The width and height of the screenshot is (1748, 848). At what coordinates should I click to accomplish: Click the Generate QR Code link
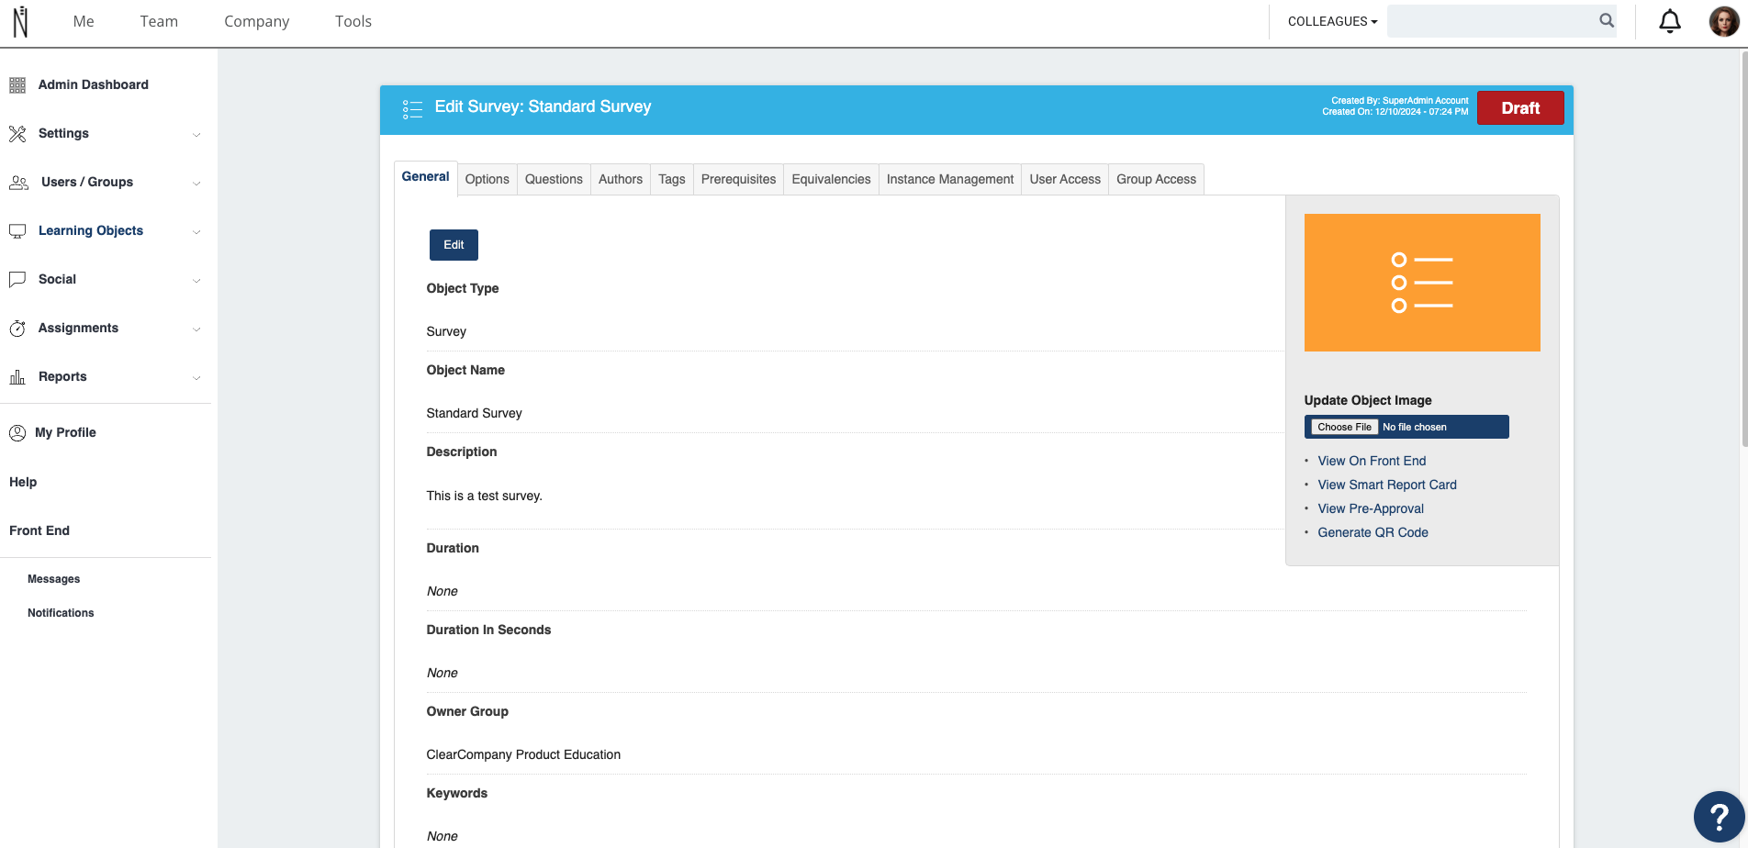(1373, 532)
